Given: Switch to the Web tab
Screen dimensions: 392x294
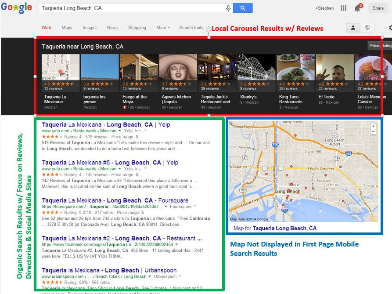Looking at the screenshot, I should [x=46, y=28].
